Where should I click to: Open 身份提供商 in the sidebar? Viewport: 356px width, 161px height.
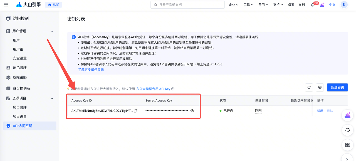click(x=21, y=88)
